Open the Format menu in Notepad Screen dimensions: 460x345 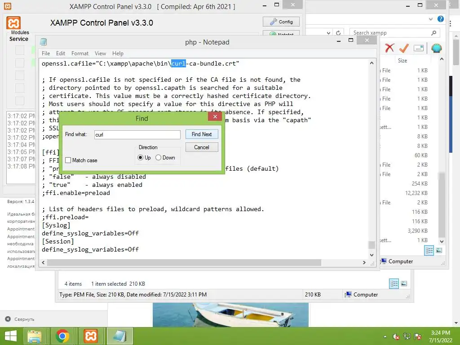[x=80, y=53]
